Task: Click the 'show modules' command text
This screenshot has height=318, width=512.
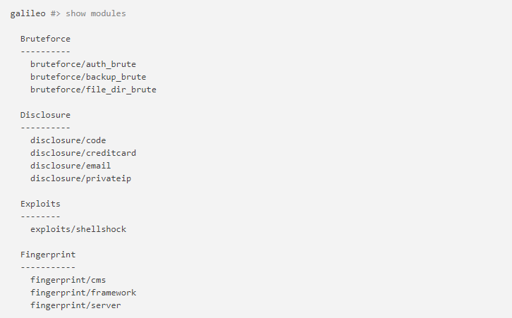Action: click(96, 13)
